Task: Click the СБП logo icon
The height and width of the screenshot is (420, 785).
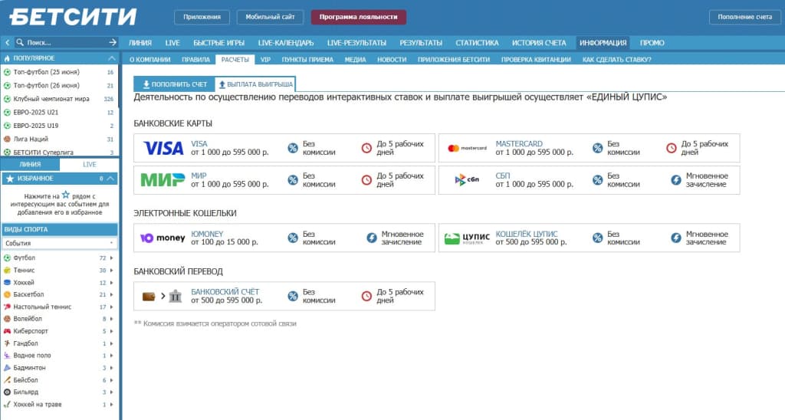Action: [x=467, y=179]
